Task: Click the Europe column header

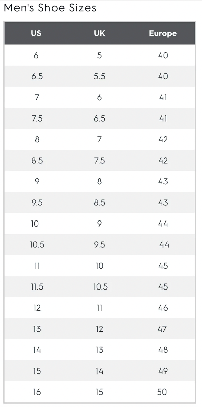Action: (x=163, y=33)
